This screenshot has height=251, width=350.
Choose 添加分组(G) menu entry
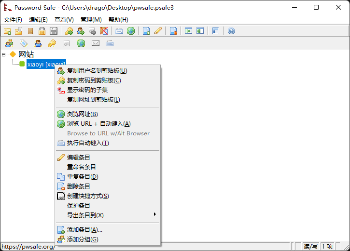point(108,239)
